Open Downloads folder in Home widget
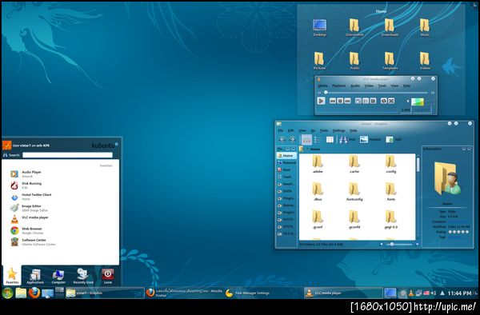480x315 pixels. 390,27
